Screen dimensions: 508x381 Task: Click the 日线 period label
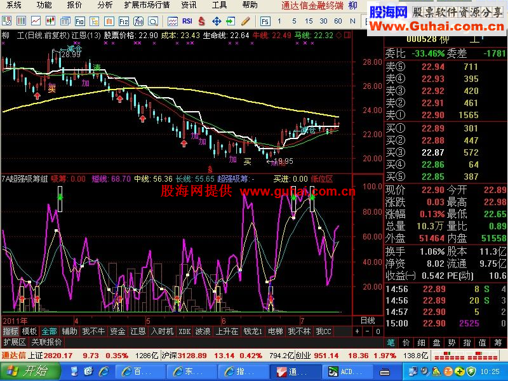coord(368,321)
